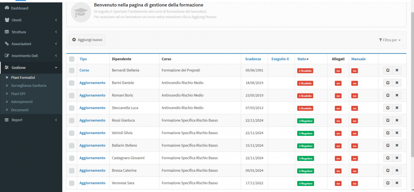This screenshot has height=192, width=414.
Task: Open the Documenti submenu item
Action: tap(20, 110)
